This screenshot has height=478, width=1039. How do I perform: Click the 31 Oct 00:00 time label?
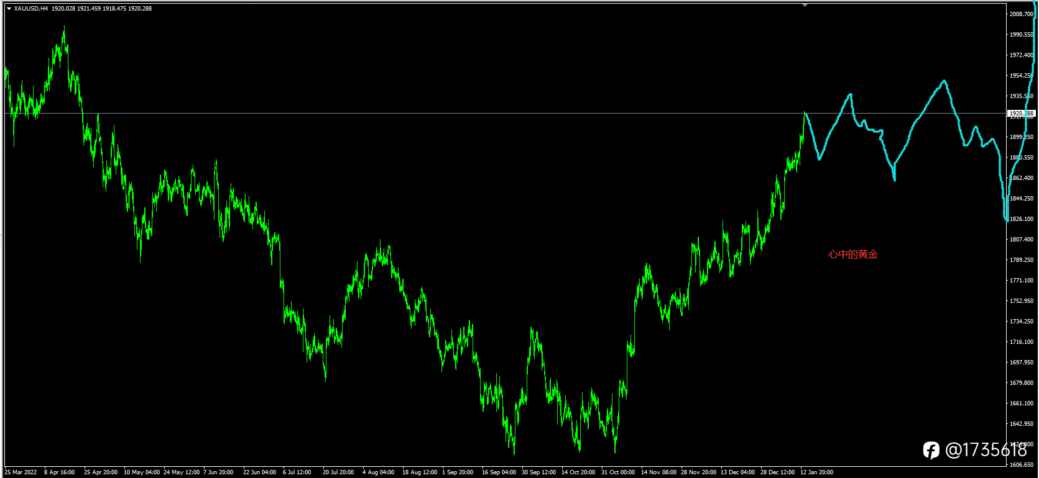[x=618, y=472]
